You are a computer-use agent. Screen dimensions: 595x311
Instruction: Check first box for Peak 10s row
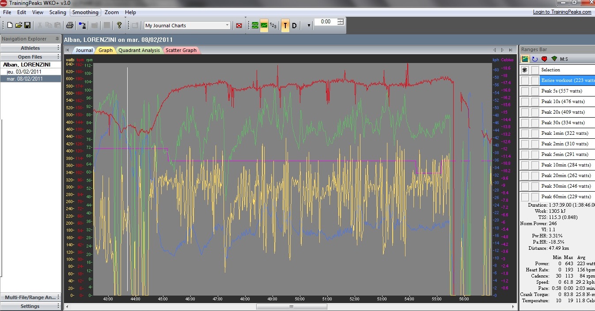pyautogui.click(x=525, y=101)
